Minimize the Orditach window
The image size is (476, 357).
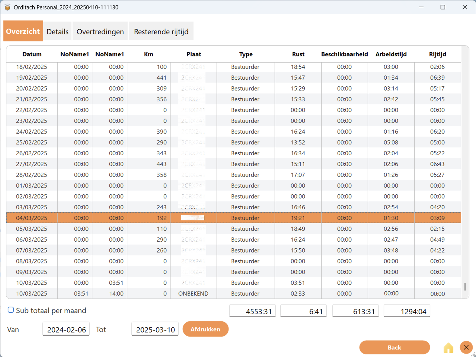click(421, 7)
